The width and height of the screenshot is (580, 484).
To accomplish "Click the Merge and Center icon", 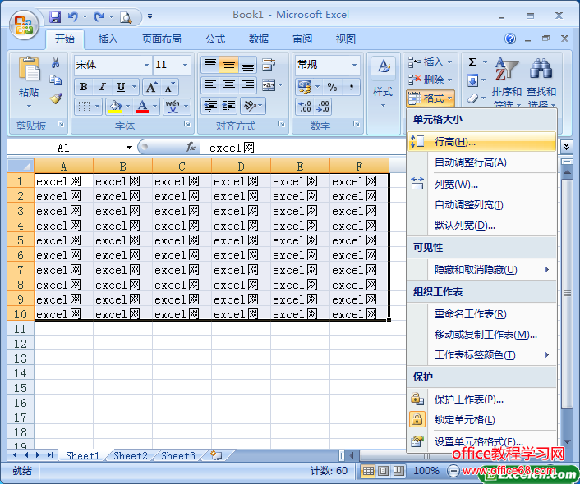I will pyautogui.click(x=267, y=85).
